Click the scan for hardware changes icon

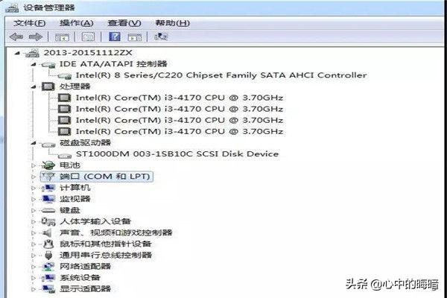tap(162, 36)
